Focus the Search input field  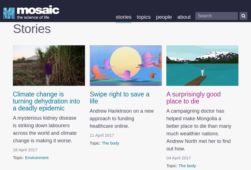pos(216,16)
